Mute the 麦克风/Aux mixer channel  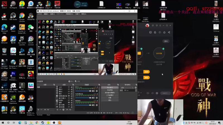(x=93, y=91)
